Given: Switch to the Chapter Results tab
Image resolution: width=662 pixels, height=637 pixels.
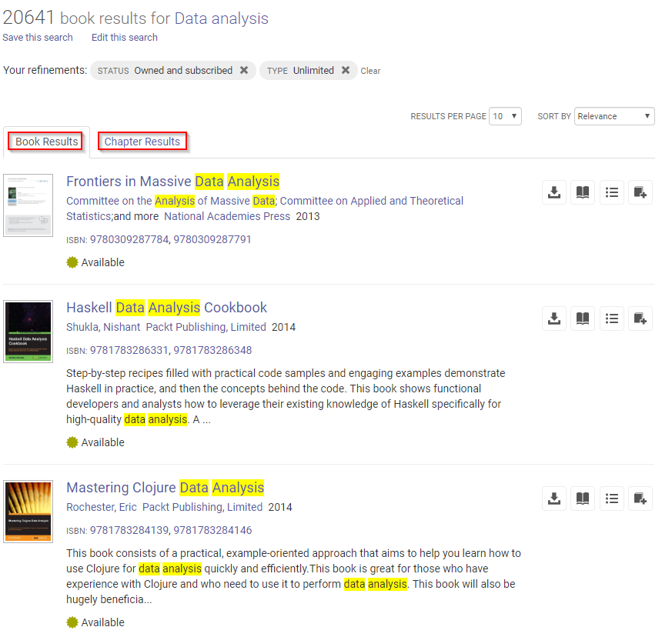Looking at the screenshot, I should coord(142,142).
